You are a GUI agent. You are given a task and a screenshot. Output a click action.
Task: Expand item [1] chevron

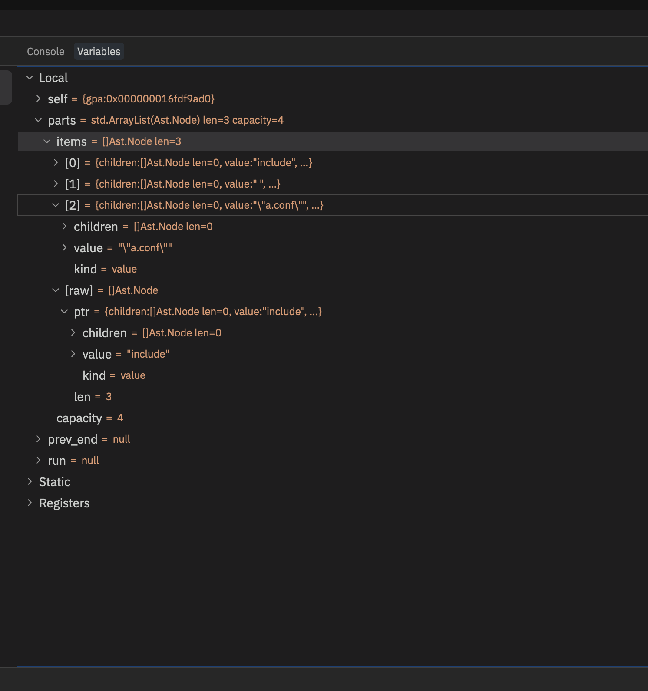point(56,184)
